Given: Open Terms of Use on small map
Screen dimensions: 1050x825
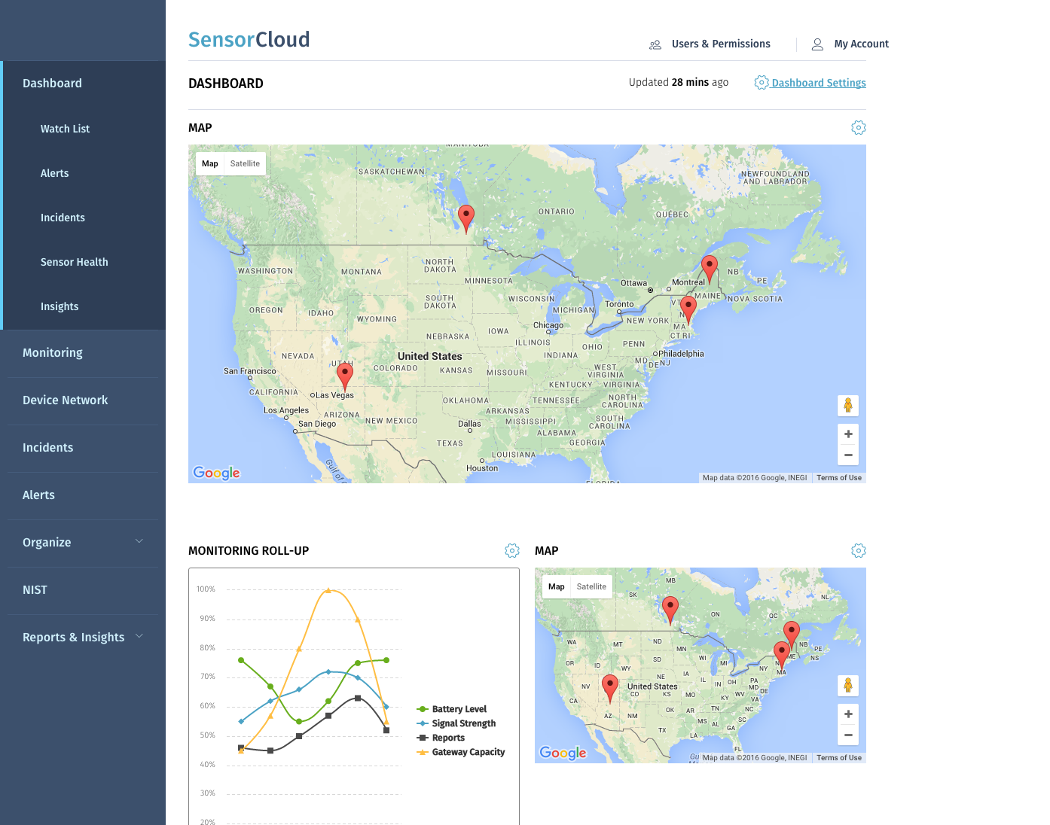Looking at the screenshot, I should coord(839,758).
